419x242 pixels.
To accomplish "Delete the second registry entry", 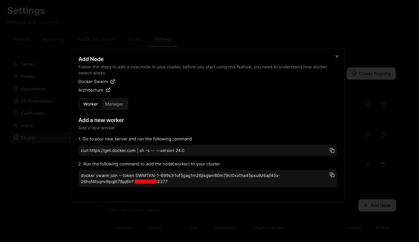I will [383, 135].
